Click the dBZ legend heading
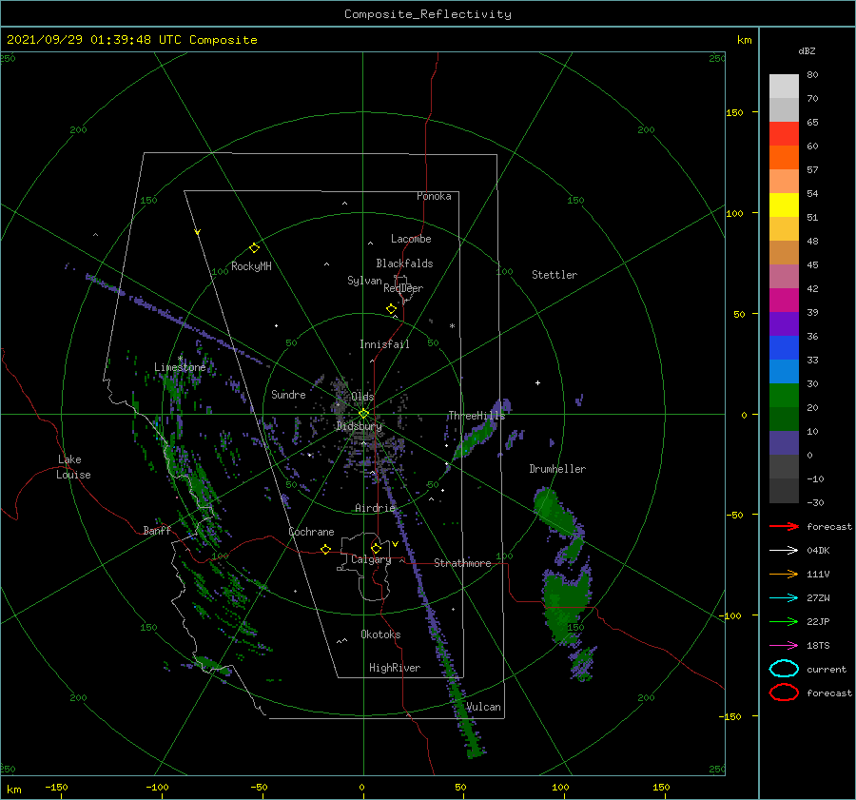 click(x=807, y=51)
